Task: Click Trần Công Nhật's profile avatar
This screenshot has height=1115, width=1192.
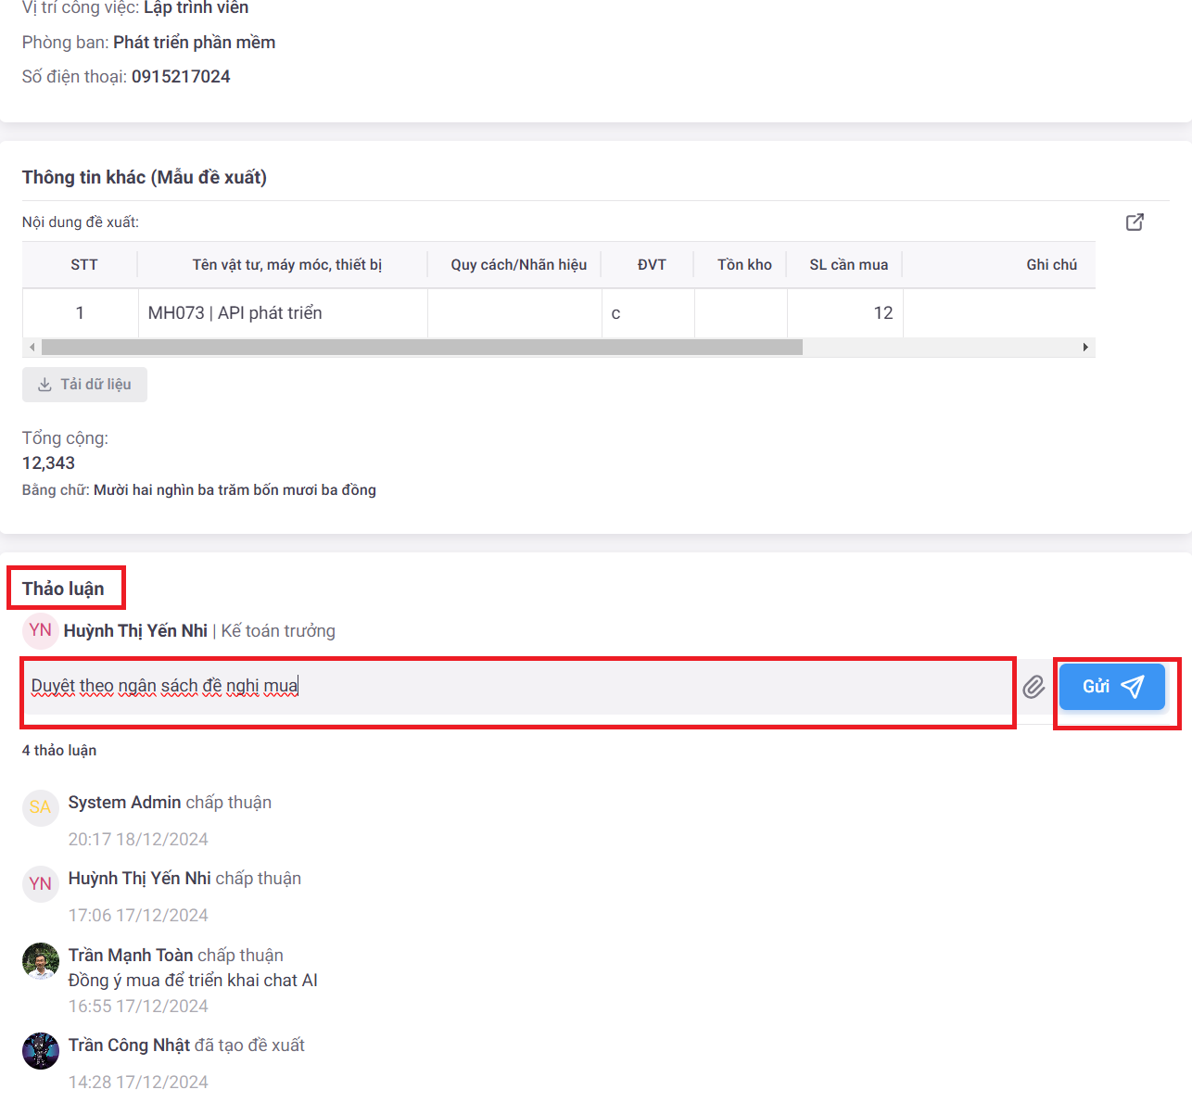Action: 40,1051
